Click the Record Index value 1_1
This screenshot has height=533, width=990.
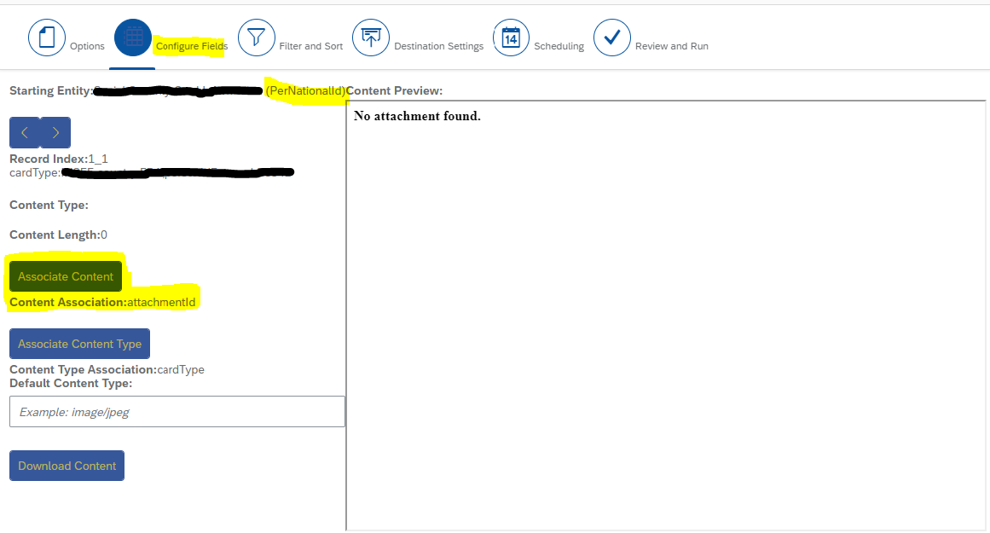pyautogui.click(x=98, y=159)
